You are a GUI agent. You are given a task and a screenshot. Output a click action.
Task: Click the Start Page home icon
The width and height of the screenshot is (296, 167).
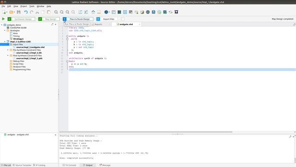93,12
